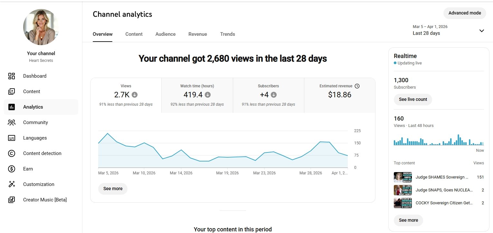
Task: Select the Content detection copyright icon
Action: pos(12,153)
